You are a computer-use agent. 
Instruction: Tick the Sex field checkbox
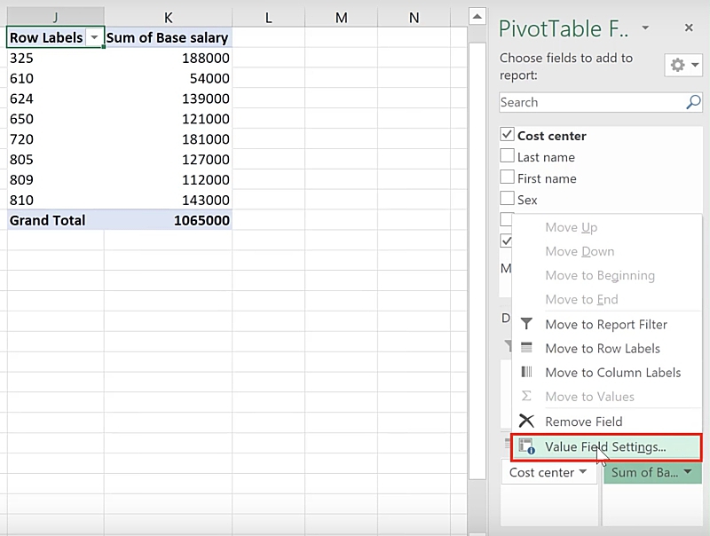coord(508,199)
